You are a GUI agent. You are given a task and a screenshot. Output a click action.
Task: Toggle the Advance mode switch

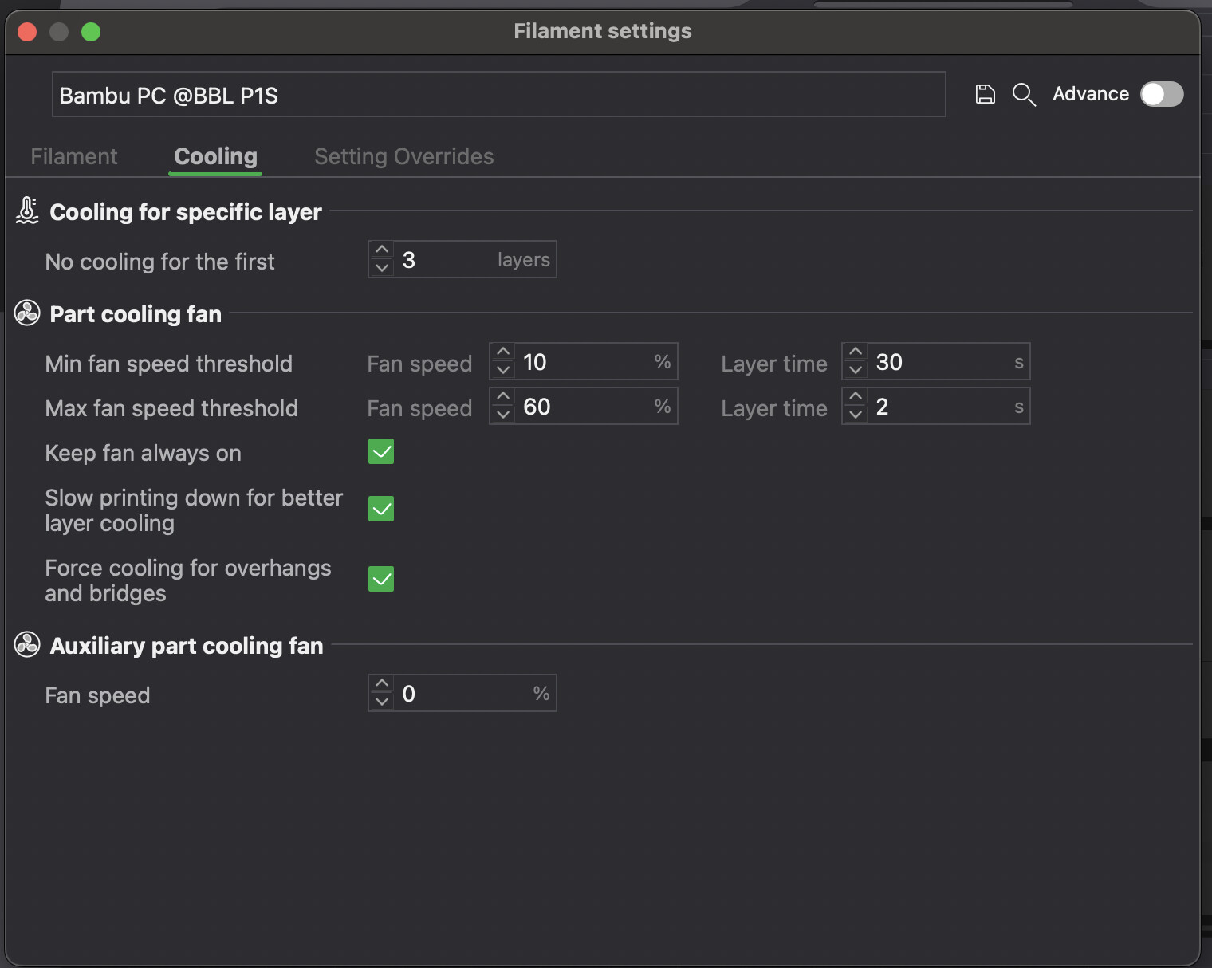coord(1162,94)
